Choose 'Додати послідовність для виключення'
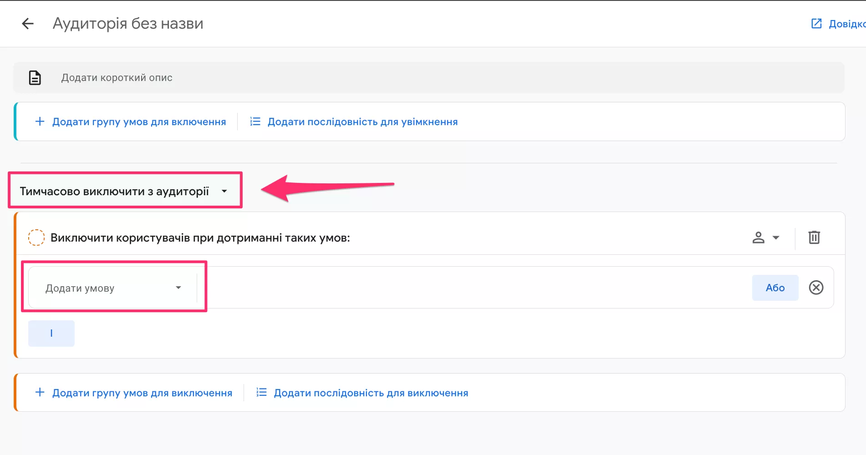Image resolution: width=866 pixels, height=455 pixels. tap(371, 393)
